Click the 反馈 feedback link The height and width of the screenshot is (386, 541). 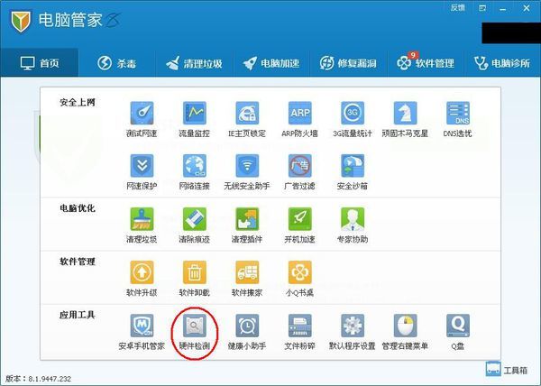tap(457, 7)
